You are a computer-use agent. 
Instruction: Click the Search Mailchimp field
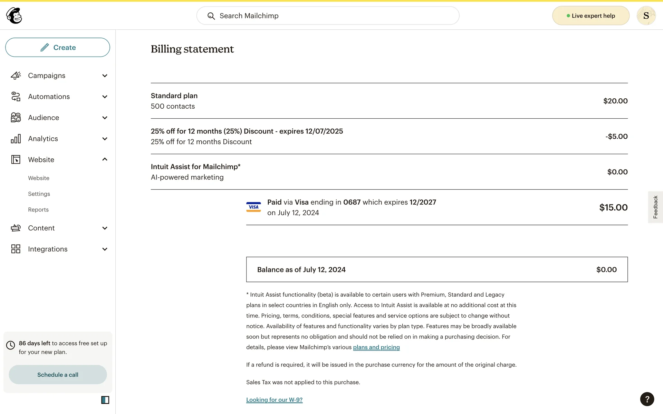click(328, 16)
